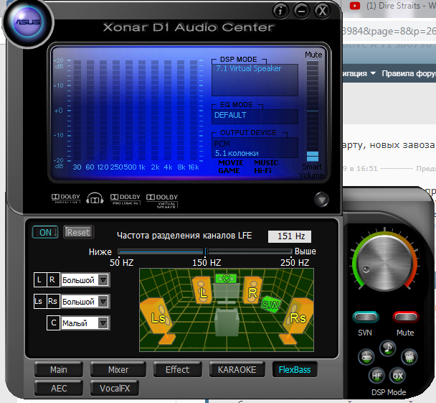436x403 pixels.
Task: Select the Dire Straits browser tab
Action: [392, 6]
